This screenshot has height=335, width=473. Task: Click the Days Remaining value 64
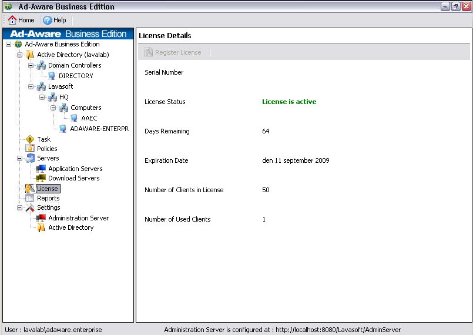pyautogui.click(x=266, y=131)
